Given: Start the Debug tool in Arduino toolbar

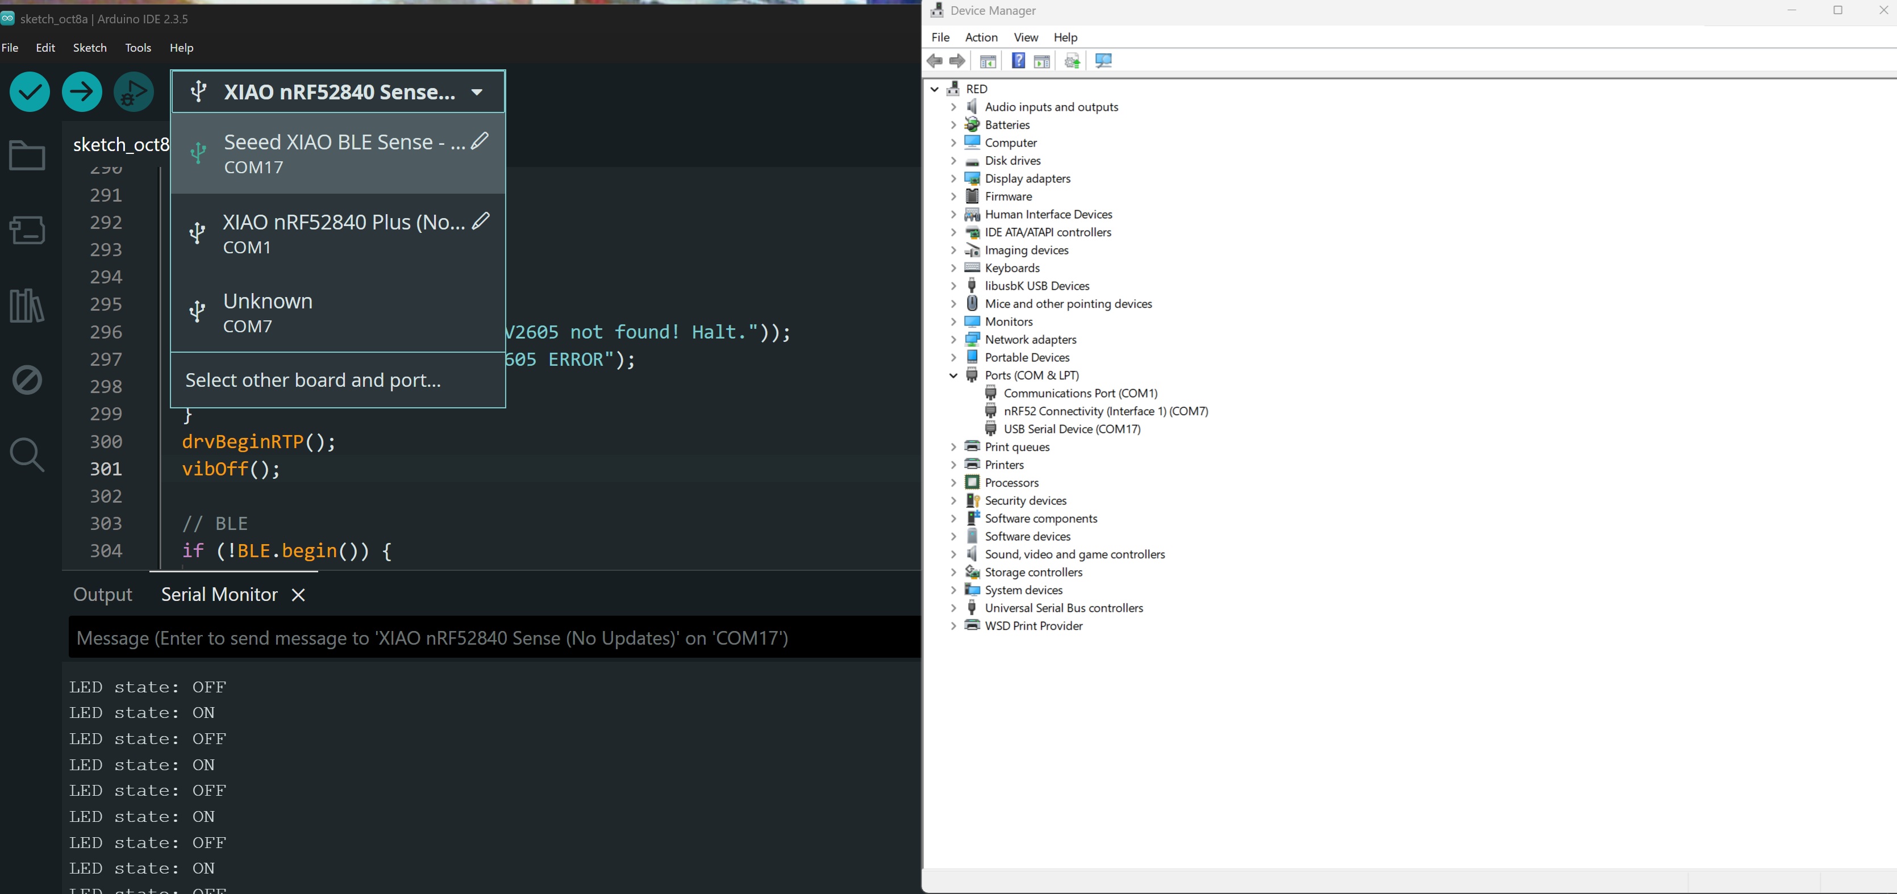Looking at the screenshot, I should [x=134, y=92].
